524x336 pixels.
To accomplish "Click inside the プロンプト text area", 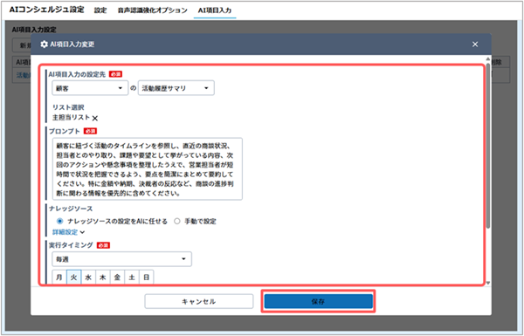I will (148, 169).
